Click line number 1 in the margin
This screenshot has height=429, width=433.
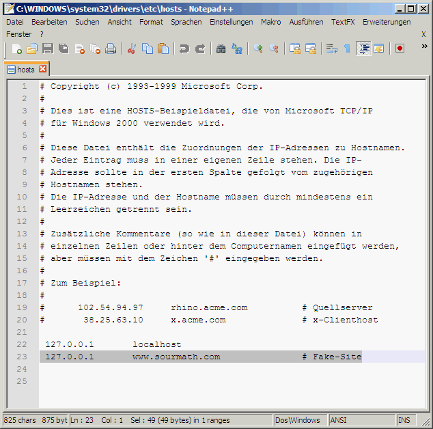25,86
